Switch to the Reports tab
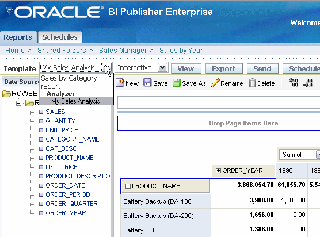The width and height of the screenshot is (320, 237). [x=18, y=37]
